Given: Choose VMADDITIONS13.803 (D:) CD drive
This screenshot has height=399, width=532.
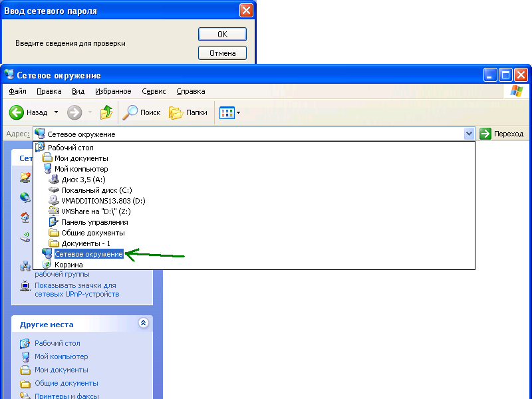Looking at the screenshot, I should [x=103, y=201].
